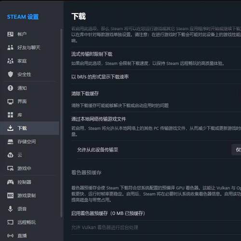Click 启用着色器预缓存 (0 MB 已预缓存) label
The image size is (241, 241).
pos(108,214)
